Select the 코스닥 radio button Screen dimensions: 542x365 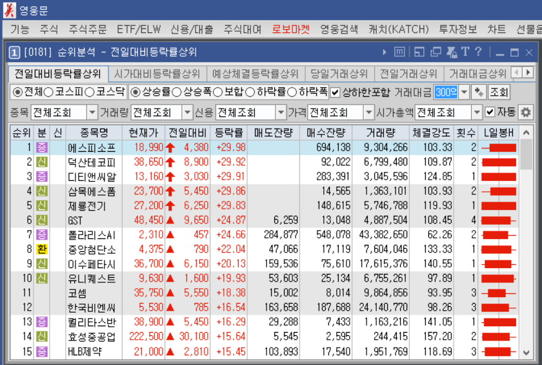point(90,92)
